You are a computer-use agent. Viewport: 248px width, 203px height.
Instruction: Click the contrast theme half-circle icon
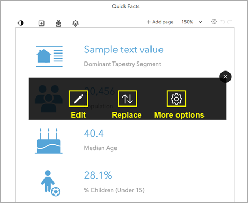(x=21, y=23)
